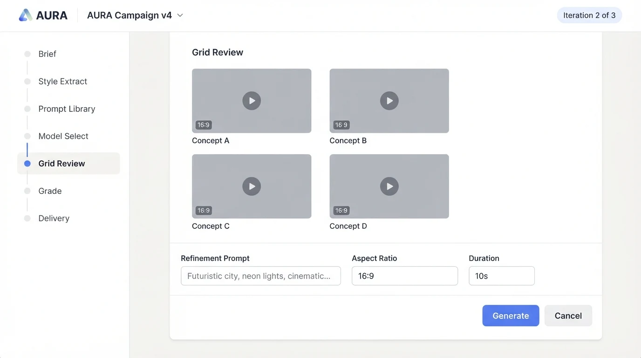
Task: Click the Iteration 2 of 3 badge
Action: (x=589, y=15)
